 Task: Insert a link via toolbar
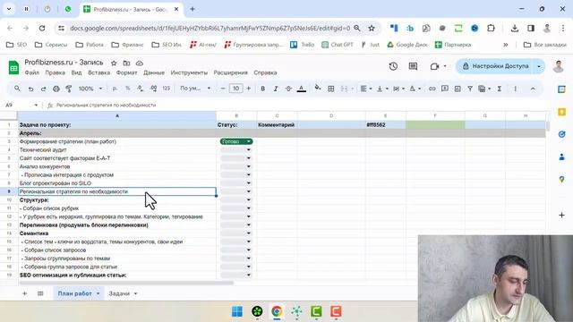(432, 89)
